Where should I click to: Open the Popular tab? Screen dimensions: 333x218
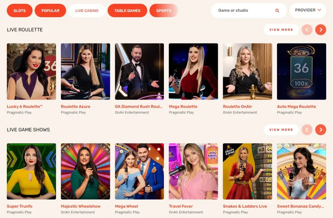[50, 10]
